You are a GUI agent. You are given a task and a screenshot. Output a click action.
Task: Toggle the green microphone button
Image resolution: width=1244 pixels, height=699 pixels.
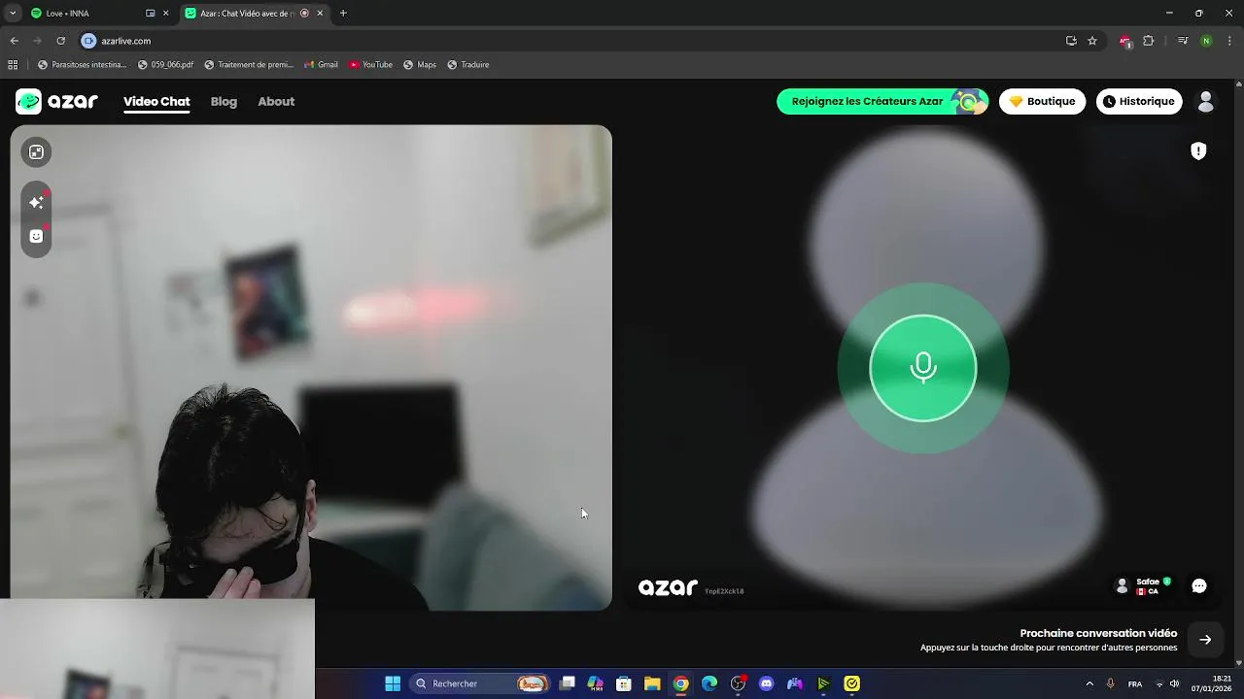click(922, 368)
